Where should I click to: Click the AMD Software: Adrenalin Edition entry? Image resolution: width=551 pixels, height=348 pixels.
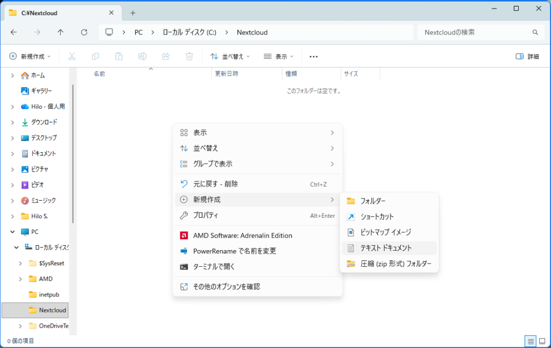[x=243, y=236]
